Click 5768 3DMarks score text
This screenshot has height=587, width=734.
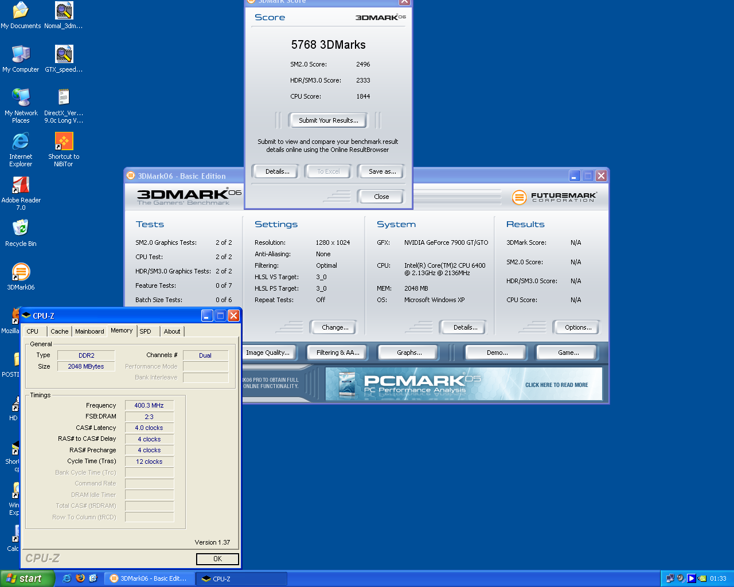(328, 45)
